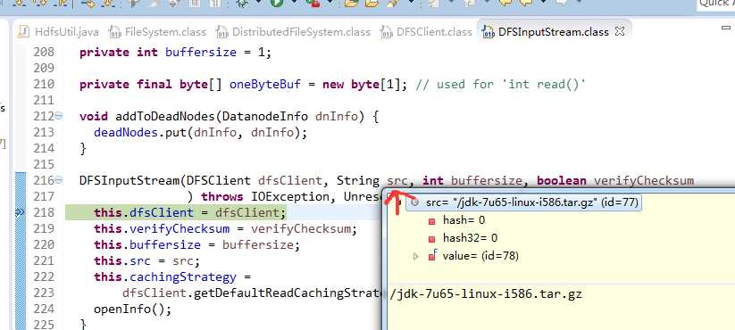Click the highlighted 'this.dfsClient' on line 218
The image size is (735, 330).
point(144,213)
